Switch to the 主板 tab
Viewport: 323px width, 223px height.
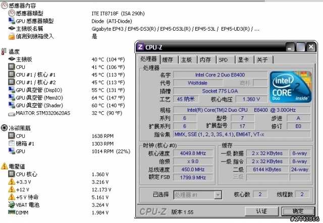point(186,60)
